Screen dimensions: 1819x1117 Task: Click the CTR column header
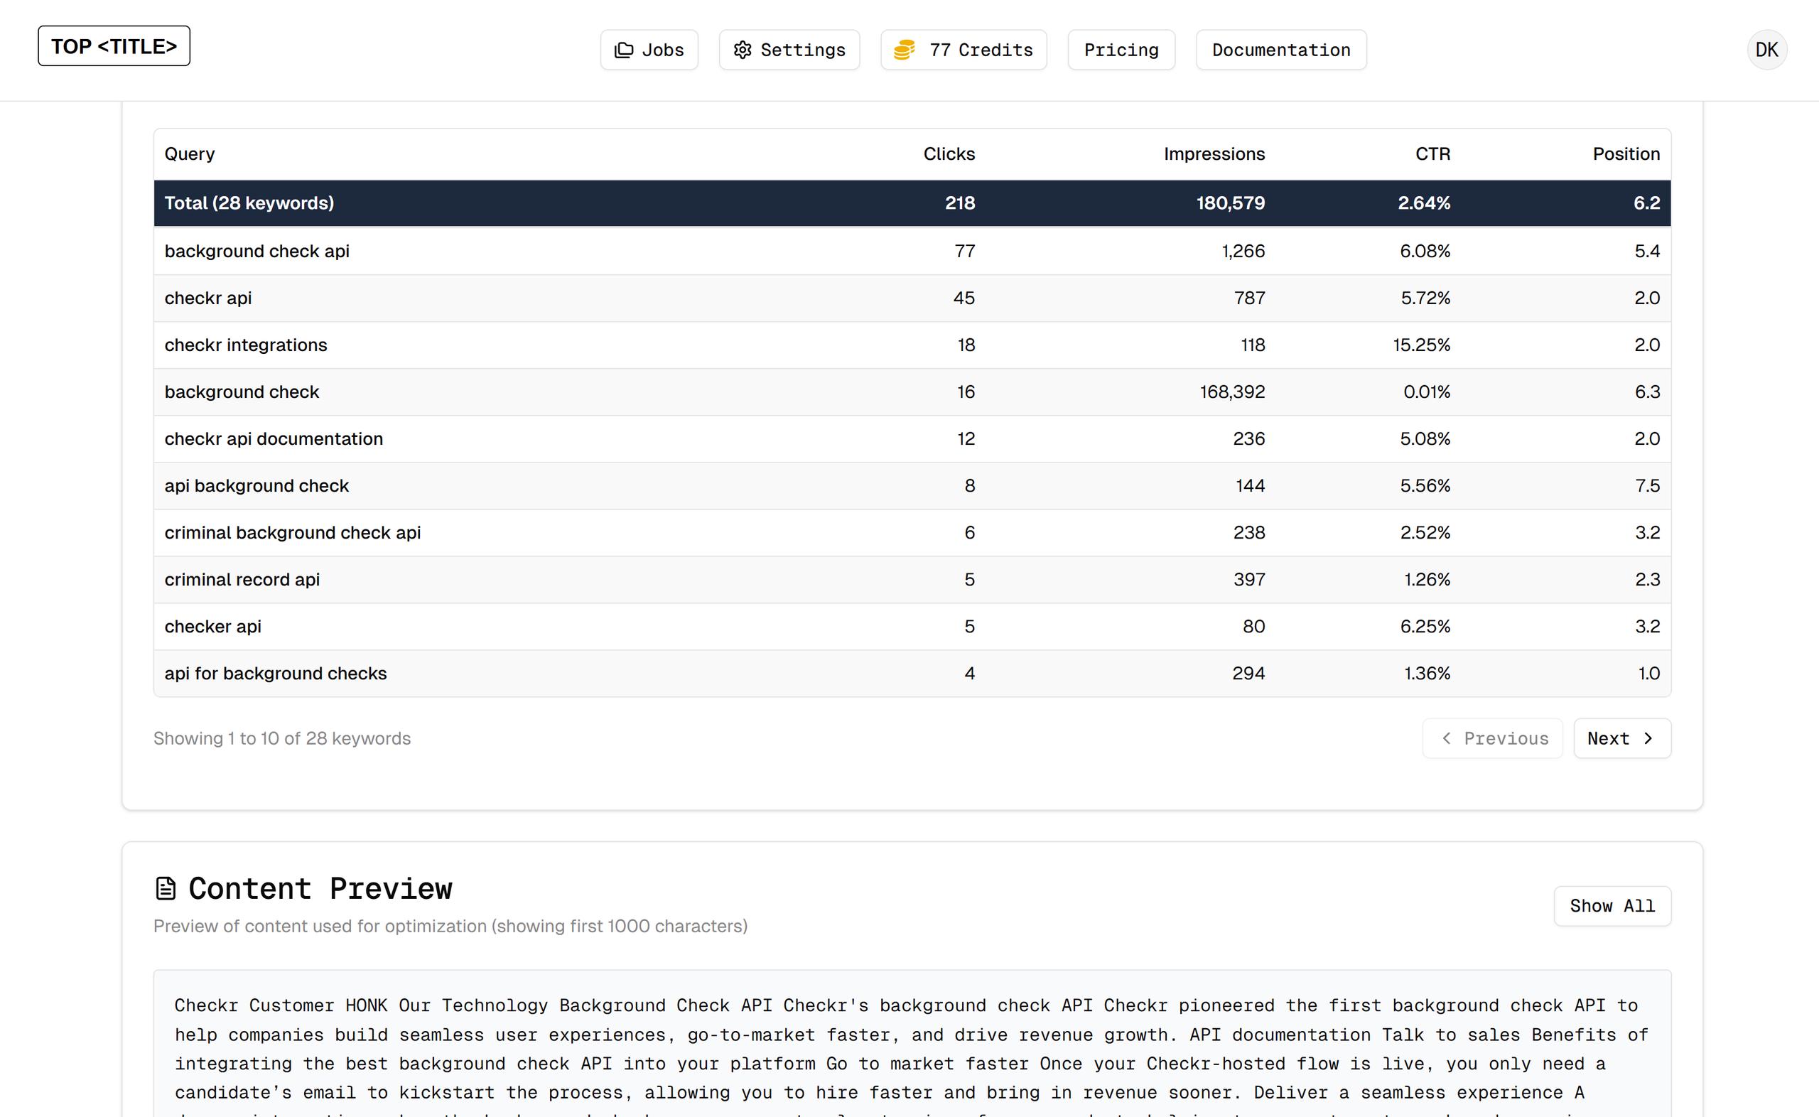tap(1432, 153)
